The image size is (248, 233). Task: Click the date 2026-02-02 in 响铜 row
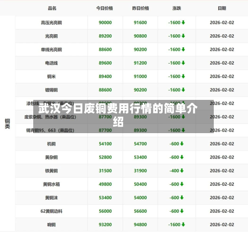222,225
